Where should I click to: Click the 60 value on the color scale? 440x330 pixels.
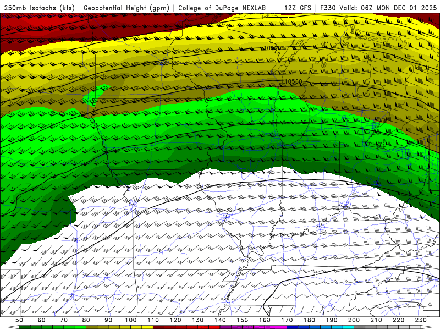[x=42, y=320]
